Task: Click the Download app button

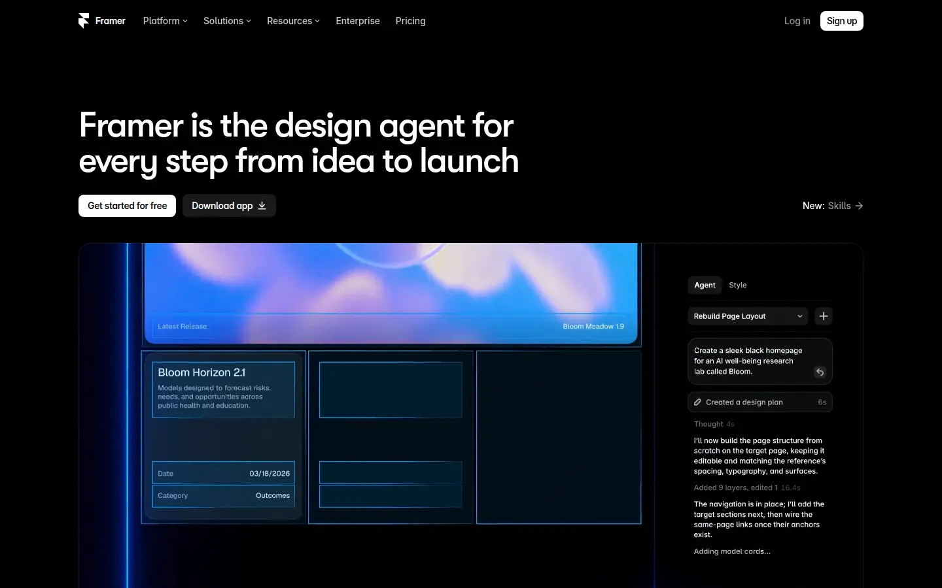Action: 229,206
